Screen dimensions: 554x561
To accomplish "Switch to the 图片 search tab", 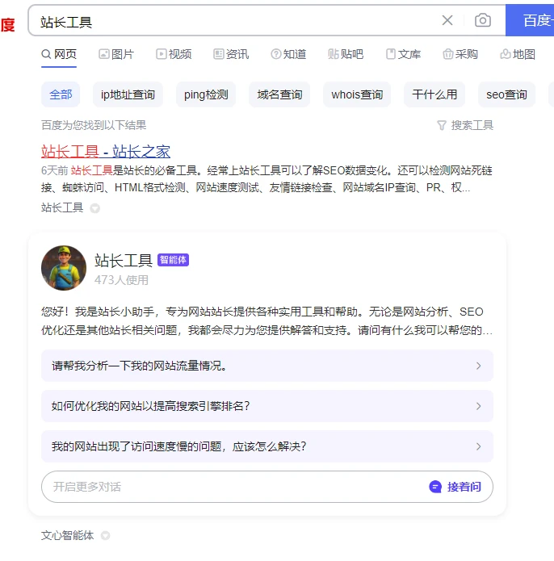I will pyautogui.click(x=116, y=54).
